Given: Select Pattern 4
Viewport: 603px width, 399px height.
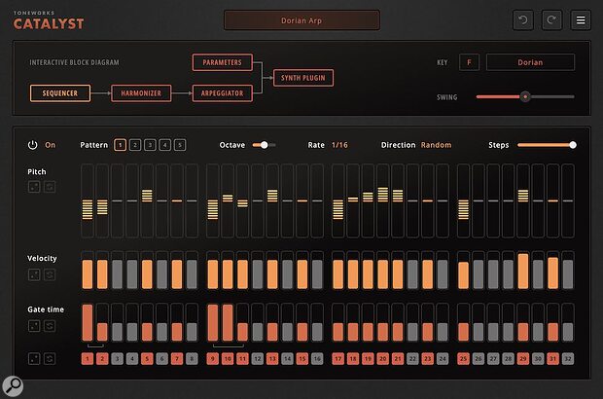Looking at the screenshot, I should point(165,145).
